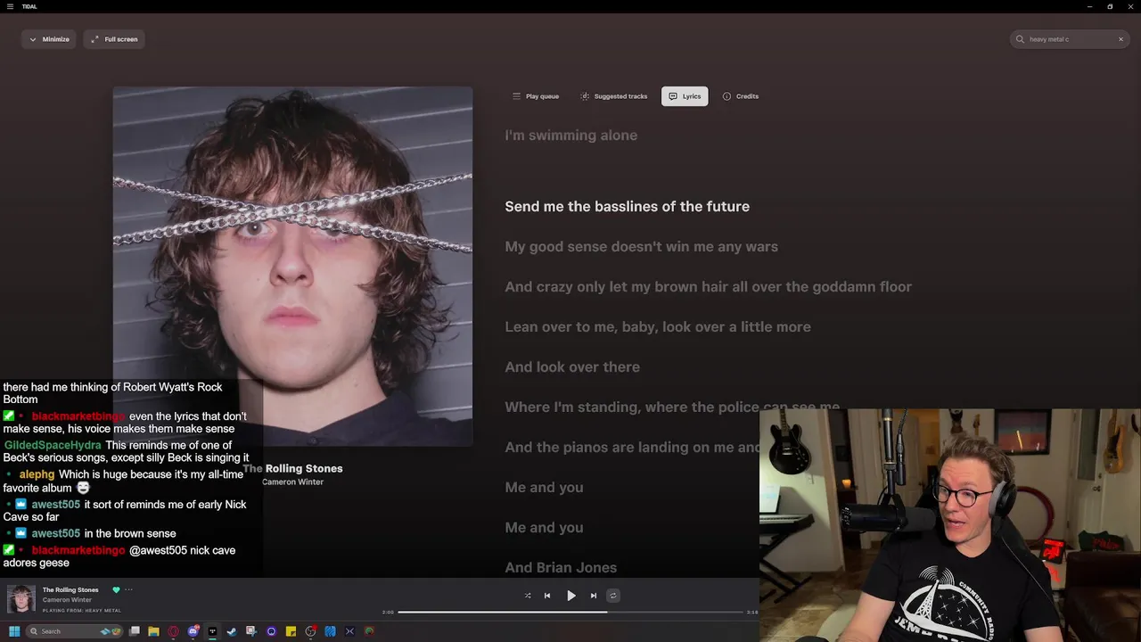
Task: Open Cameron Winter artist link under cover
Action: click(292, 482)
